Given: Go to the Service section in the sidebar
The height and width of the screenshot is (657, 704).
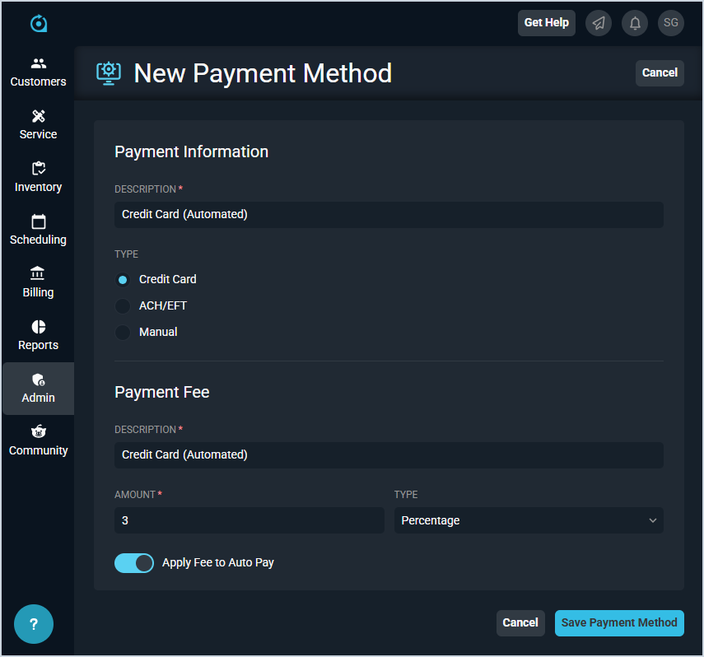Looking at the screenshot, I should click(x=38, y=125).
